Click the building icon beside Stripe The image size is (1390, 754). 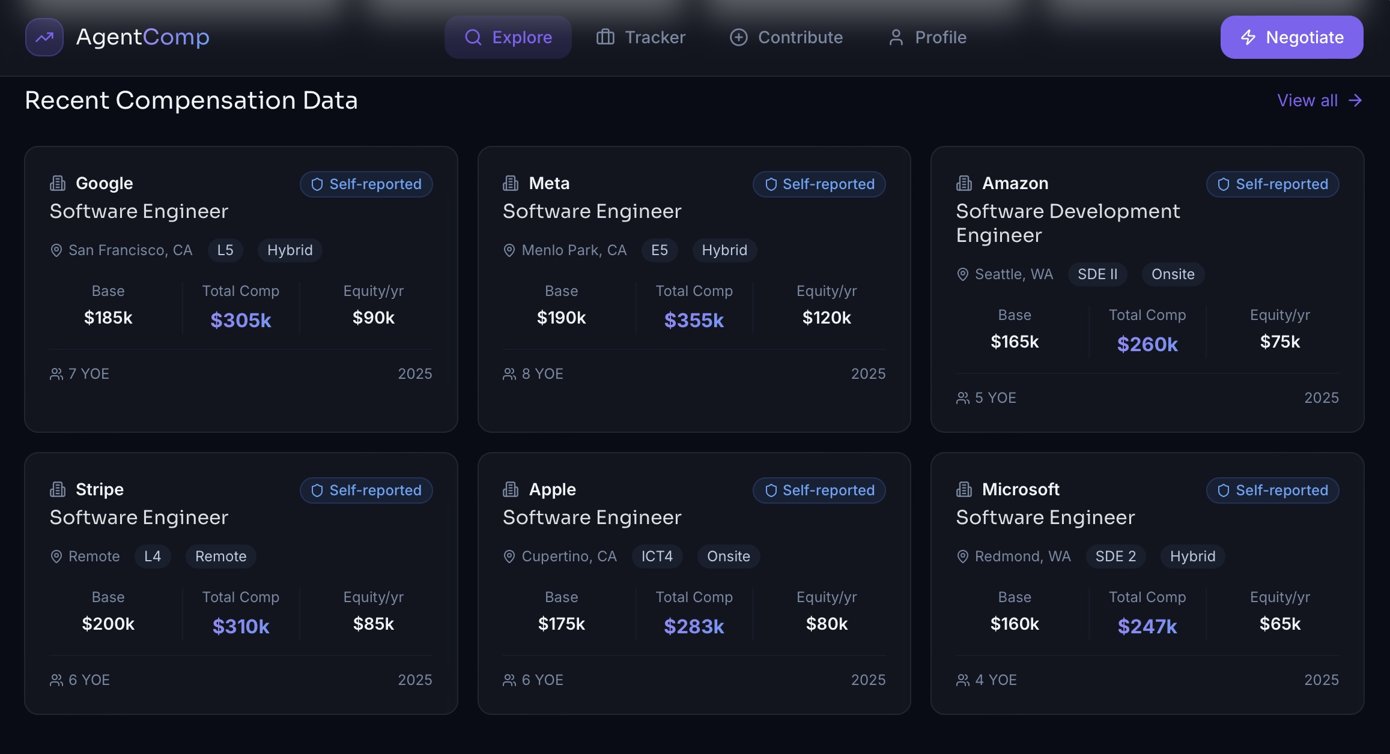click(58, 489)
